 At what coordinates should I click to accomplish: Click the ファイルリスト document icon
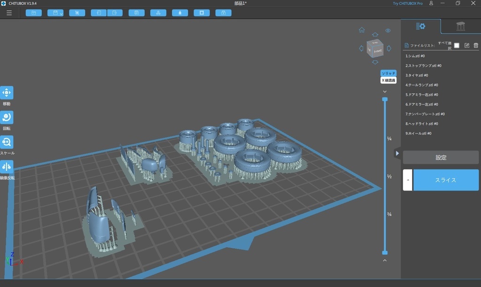click(406, 45)
